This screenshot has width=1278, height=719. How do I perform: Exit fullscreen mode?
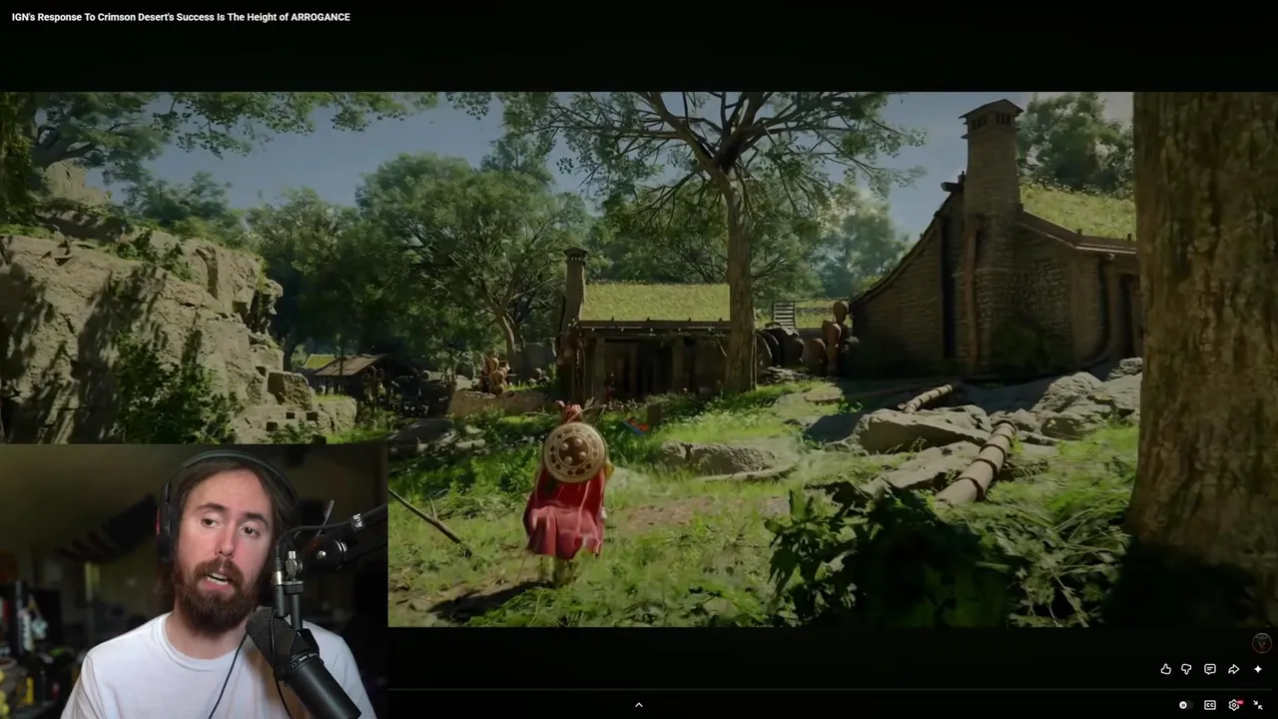point(1258,705)
